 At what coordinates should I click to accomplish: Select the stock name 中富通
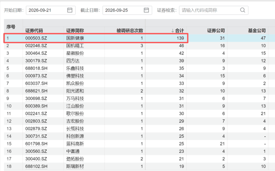[x=73, y=151]
